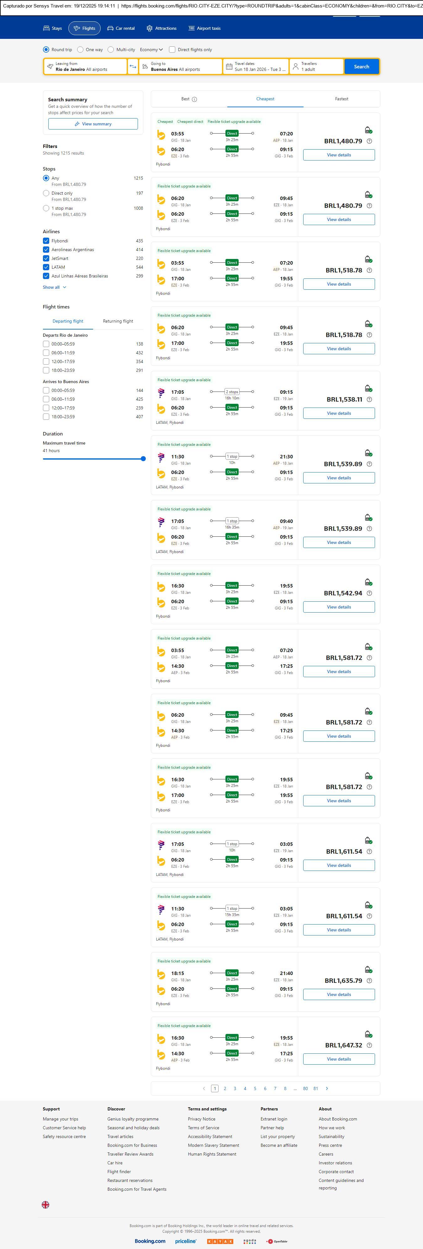
Task: Click the Booking.com logo in the footer
Action: [150, 1241]
